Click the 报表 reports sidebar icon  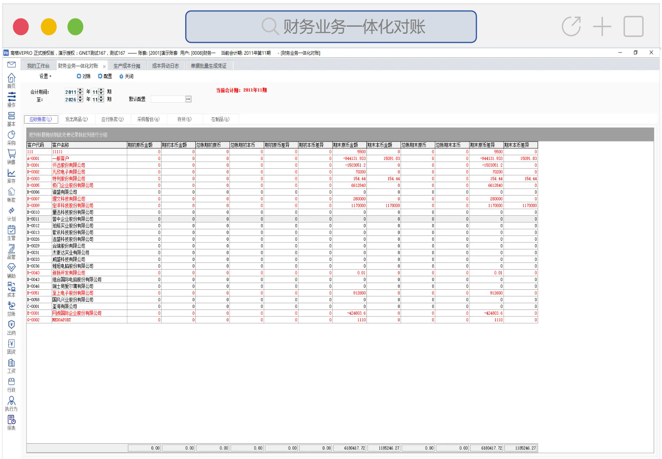(x=11, y=422)
